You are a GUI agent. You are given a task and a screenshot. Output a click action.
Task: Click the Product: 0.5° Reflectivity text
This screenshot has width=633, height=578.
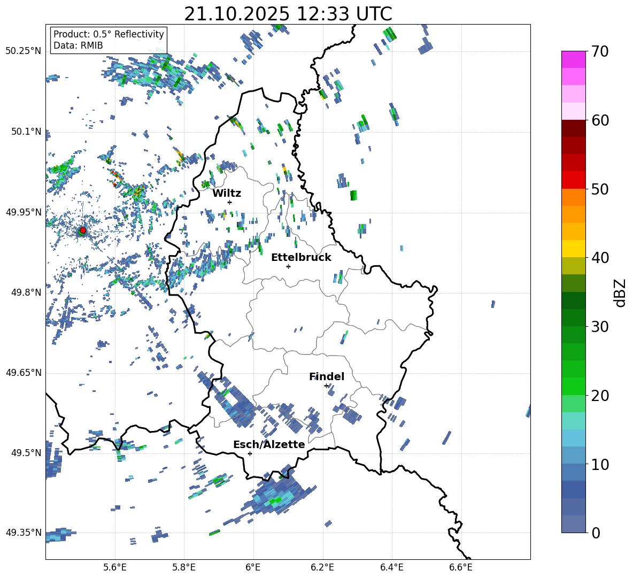[x=109, y=34]
